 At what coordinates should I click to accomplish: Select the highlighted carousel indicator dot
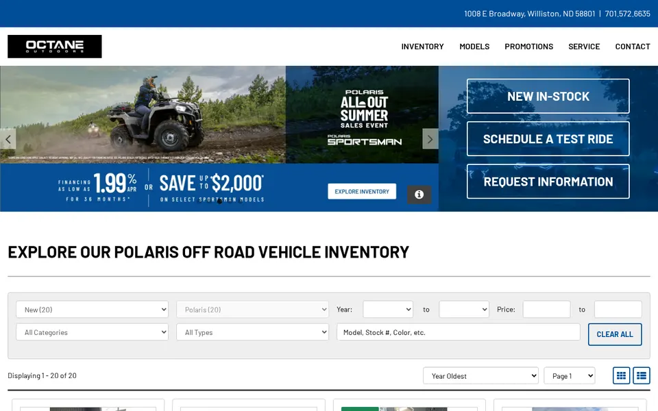219,201
